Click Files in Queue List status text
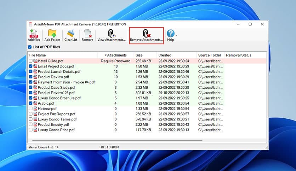The height and width of the screenshot is (171, 296). tap(43, 147)
